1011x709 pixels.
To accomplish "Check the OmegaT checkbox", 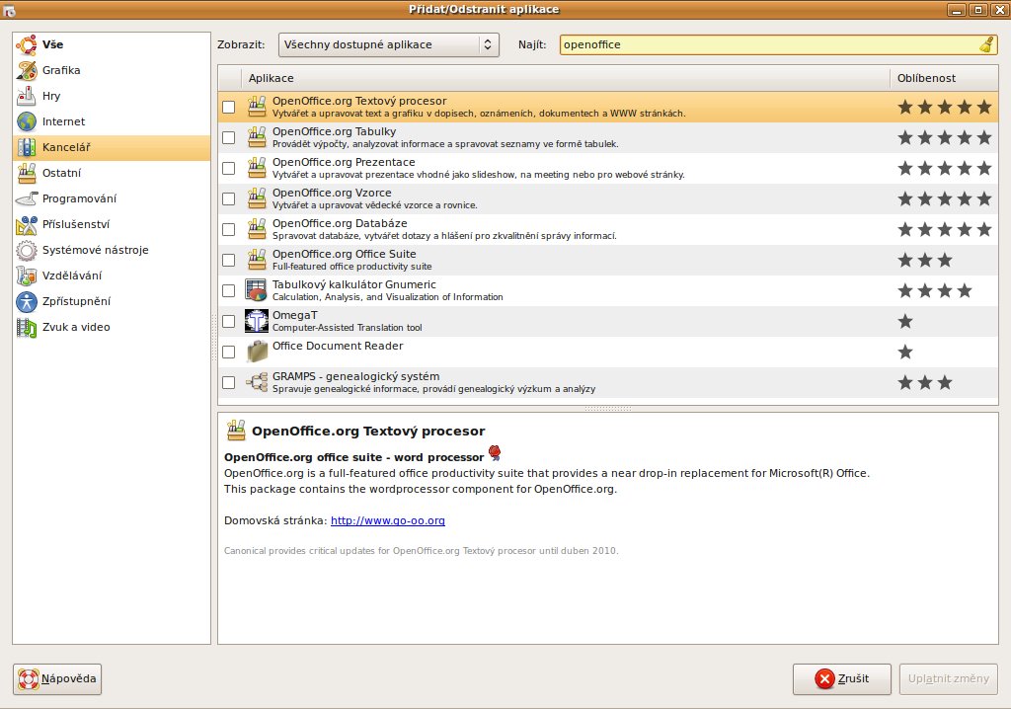I will 229,321.
